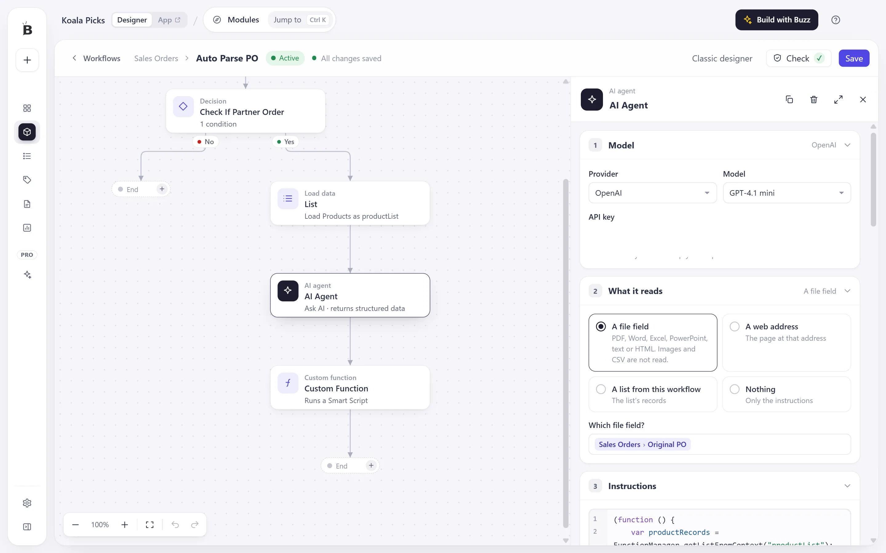Image resolution: width=886 pixels, height=553 pixels.
Task: Click the Build with Buzz button
Action: pos(776,20)
